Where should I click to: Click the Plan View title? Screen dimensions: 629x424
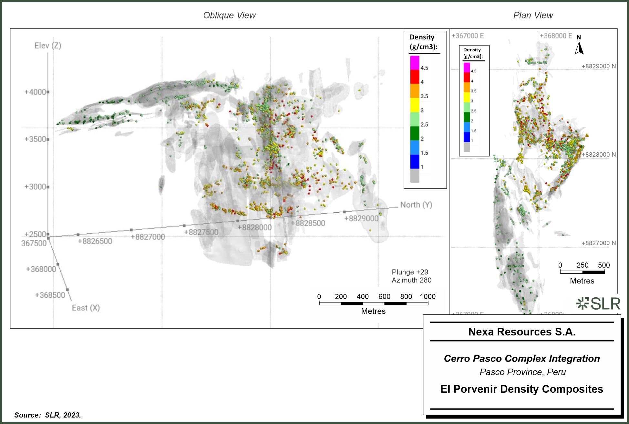[x=533, y=15]
